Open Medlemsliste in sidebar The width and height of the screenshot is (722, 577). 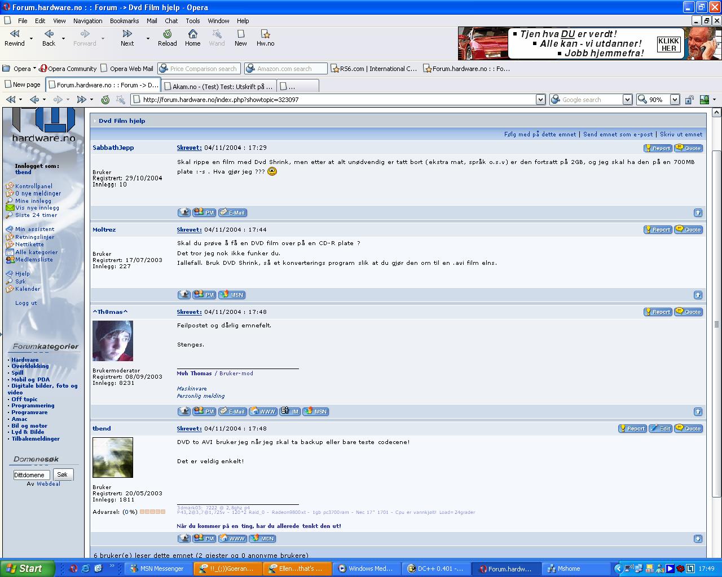click(34, 260)
